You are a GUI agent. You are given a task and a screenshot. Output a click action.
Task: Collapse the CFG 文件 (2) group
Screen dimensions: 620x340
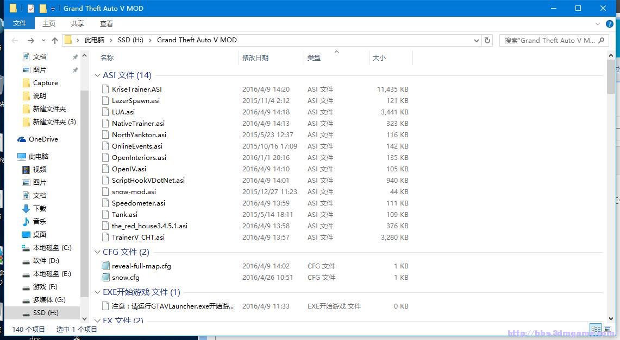[97, 252]
